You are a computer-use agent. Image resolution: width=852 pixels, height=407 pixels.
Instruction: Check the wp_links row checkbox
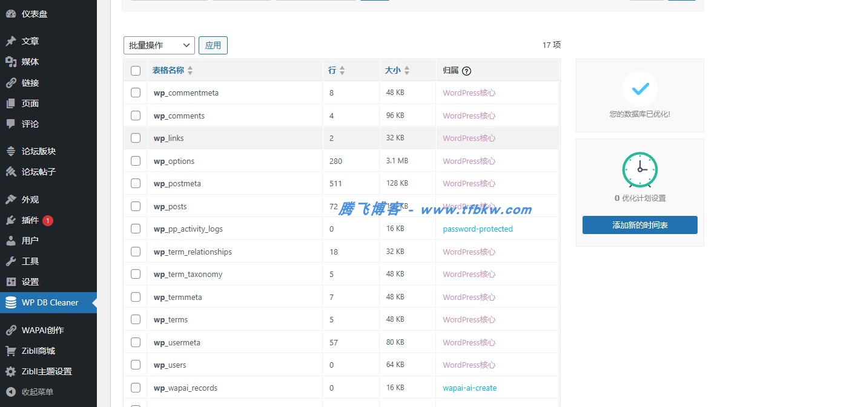click(136, 138)
